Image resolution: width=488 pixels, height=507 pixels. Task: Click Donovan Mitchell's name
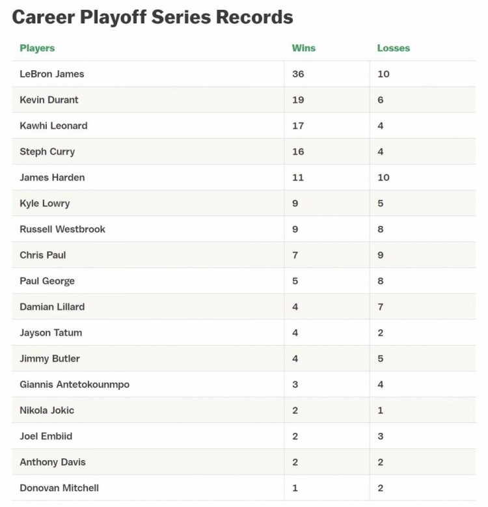tap(59, 488)
